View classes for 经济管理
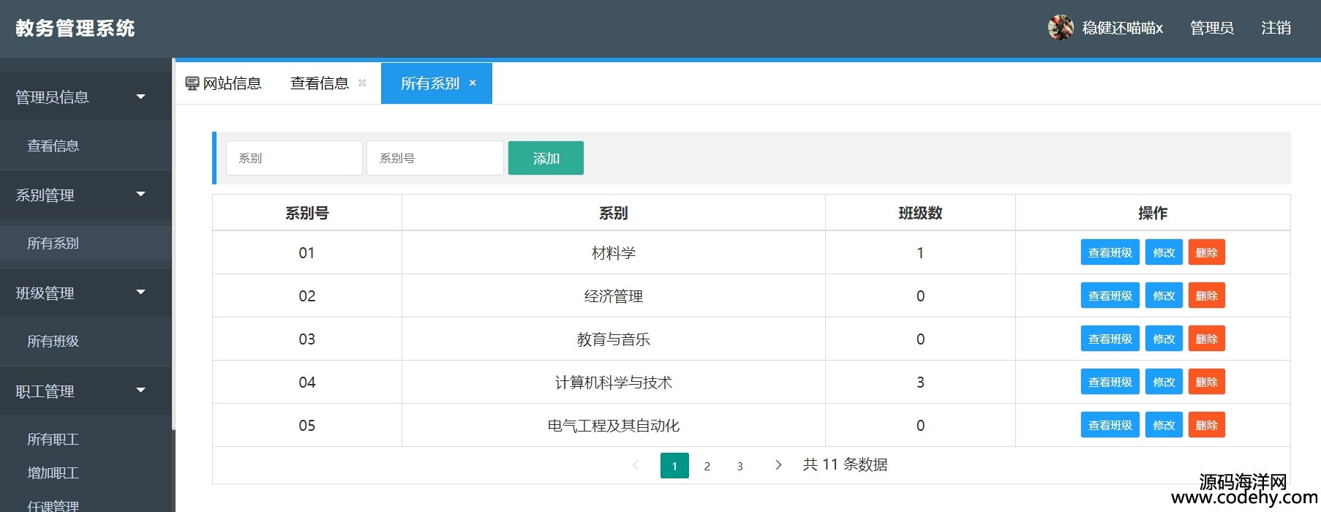Viewport: 1321px width, 512px height. click(1110, 295)
